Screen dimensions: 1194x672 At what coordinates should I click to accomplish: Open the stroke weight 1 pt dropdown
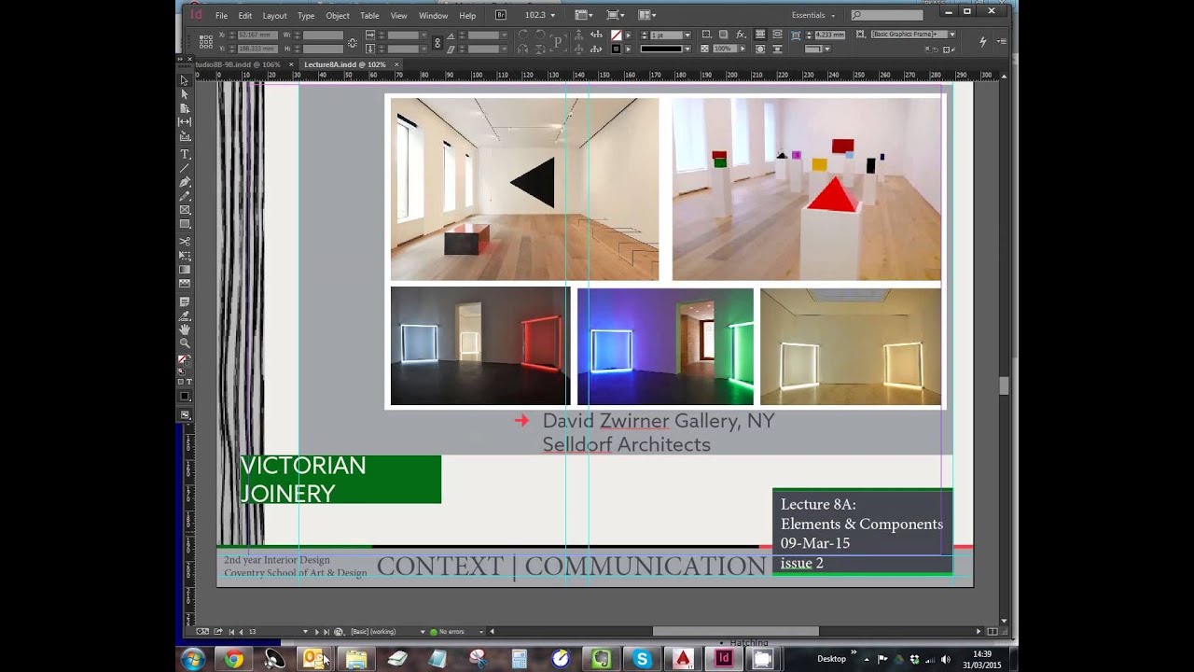point(687,35)
